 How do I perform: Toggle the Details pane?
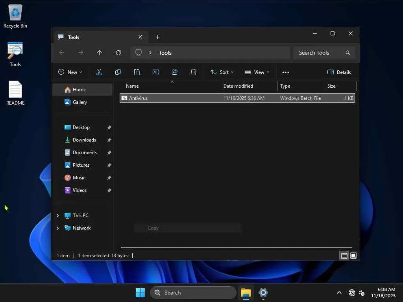339,72
